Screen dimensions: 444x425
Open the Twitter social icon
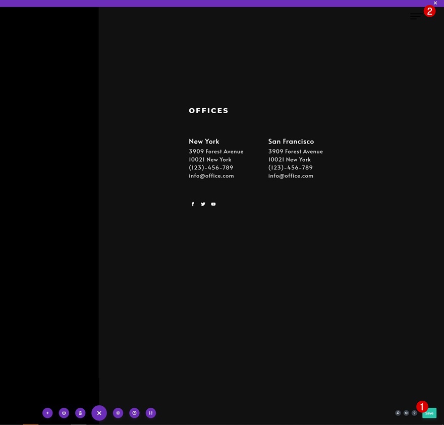pos(203,204)
